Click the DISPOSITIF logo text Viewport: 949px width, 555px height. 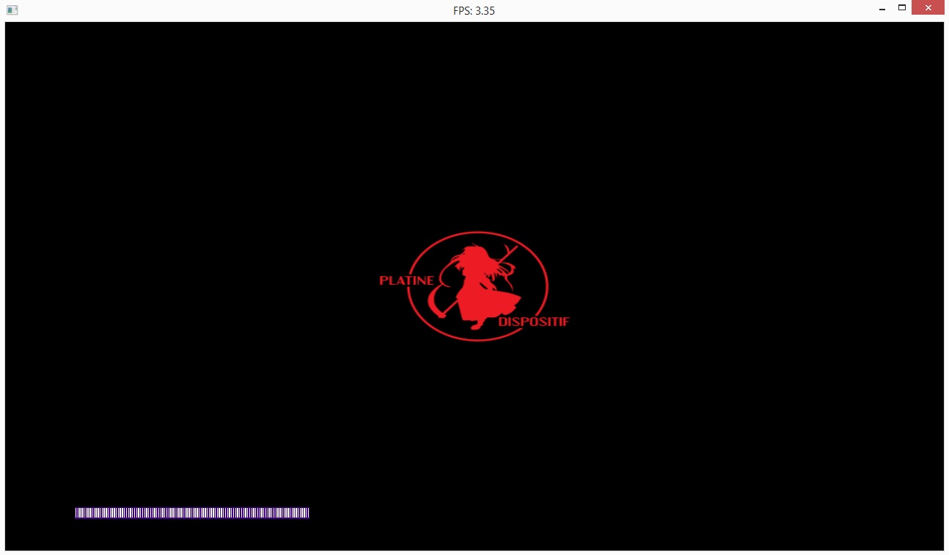click(534, 322)
